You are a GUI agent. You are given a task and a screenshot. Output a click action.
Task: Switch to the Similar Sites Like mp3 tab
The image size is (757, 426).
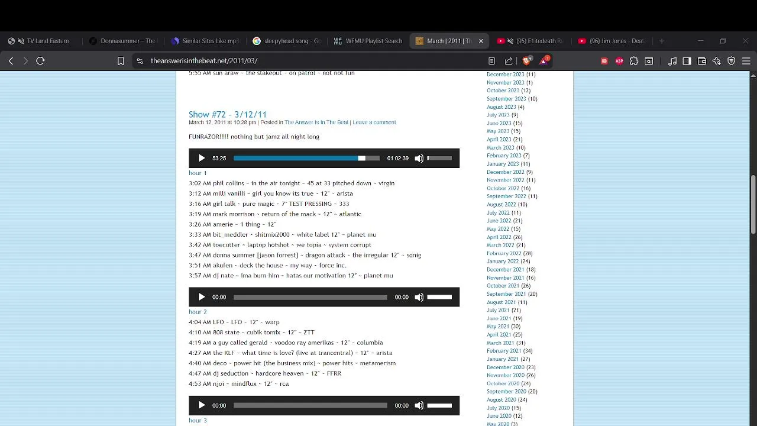point(205,41)
